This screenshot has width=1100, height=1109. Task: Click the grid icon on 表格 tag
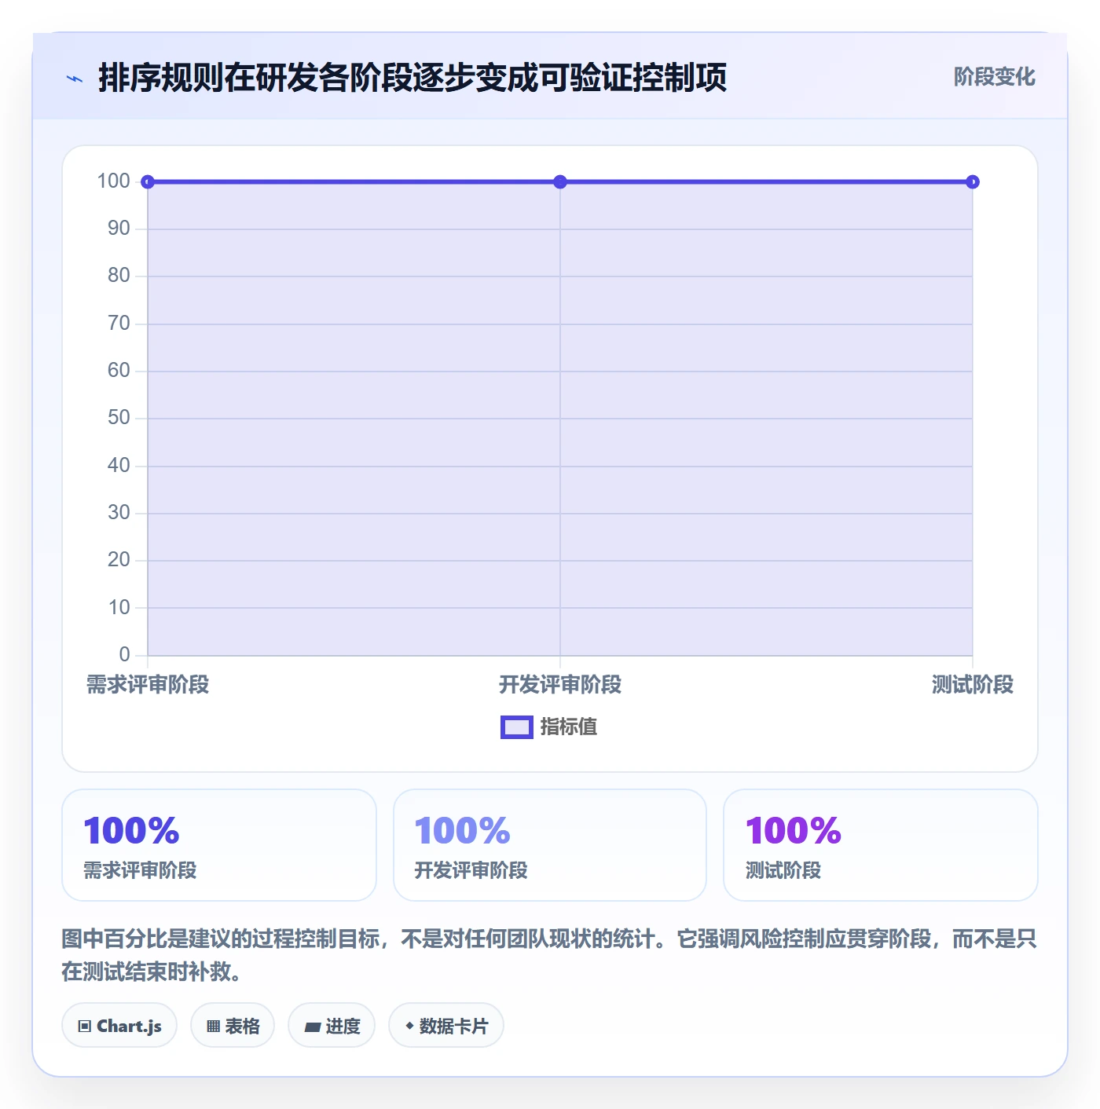(213, 1026)
